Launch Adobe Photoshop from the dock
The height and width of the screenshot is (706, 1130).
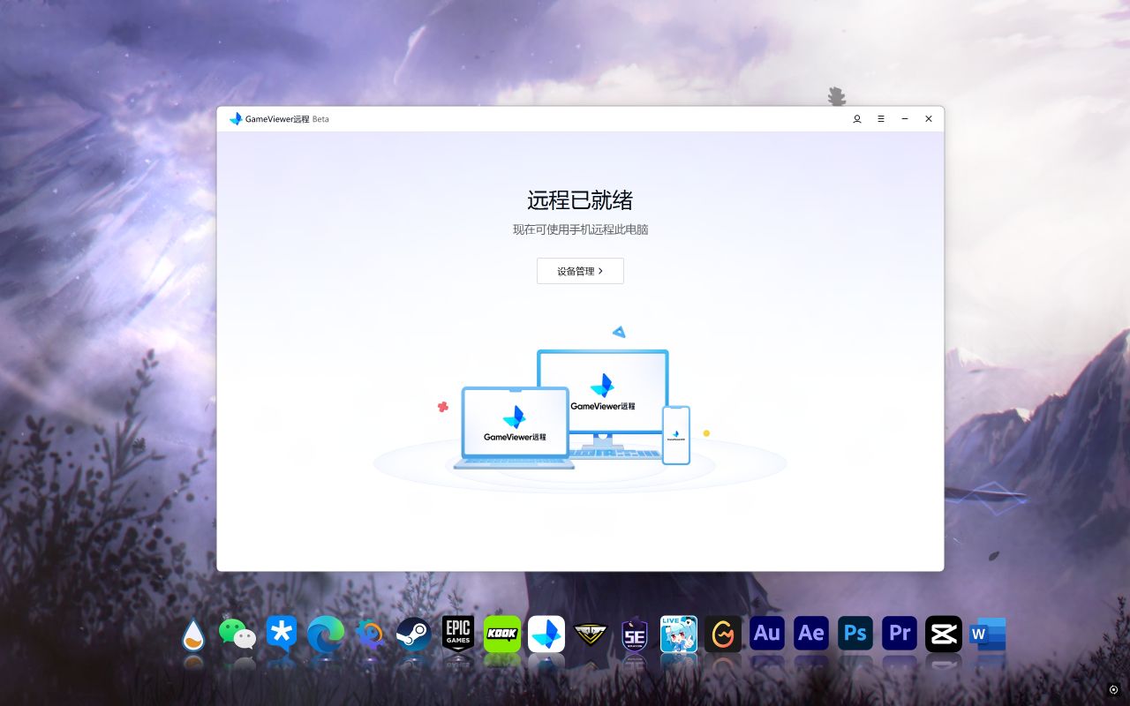(x=855, y=634)
